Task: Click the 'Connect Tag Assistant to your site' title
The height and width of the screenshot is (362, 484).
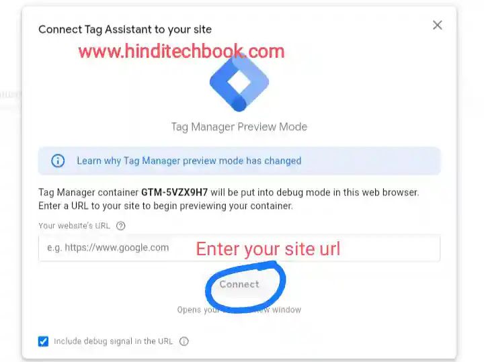Action: pyautogui.click(x=125, y=30)
